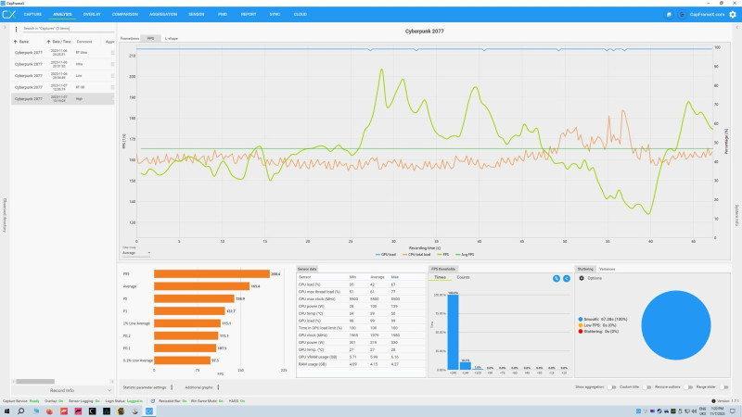The width and height of the screenshot is (742, 417).
Task: Switch to the REPORT tab
Action: click(249, 15)
